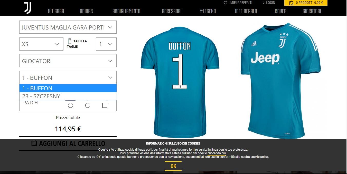Open the Kit Gara menu

click(56, 11)
